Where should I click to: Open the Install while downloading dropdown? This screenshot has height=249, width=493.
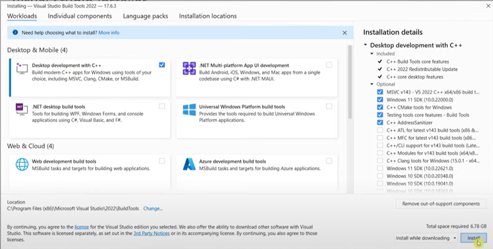point(426,238)
